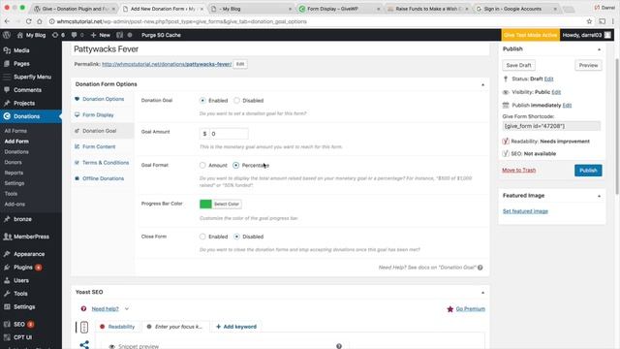Collapse Featured Image panel
Viewport: 620px width, 349px height.
(599, 196)
